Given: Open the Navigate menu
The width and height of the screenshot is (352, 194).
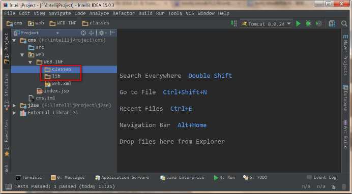Looking at the screenshot, I should (x=60, y=13).
